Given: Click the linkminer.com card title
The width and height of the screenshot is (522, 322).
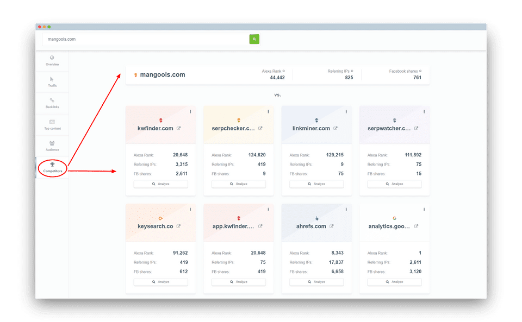Looking at the screenshot, I should pyautogui.click(x=311, y=128).
